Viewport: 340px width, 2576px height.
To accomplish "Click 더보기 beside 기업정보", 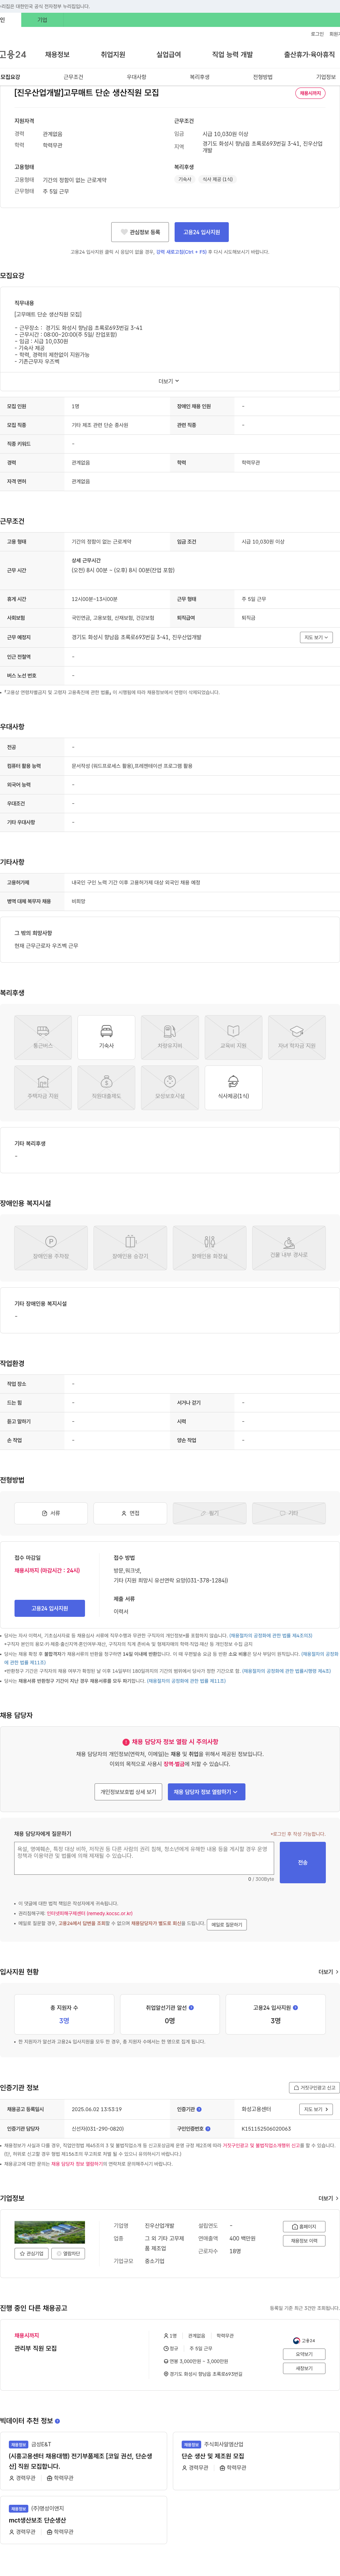I will pyautogui.click(x=328, y=2198).
